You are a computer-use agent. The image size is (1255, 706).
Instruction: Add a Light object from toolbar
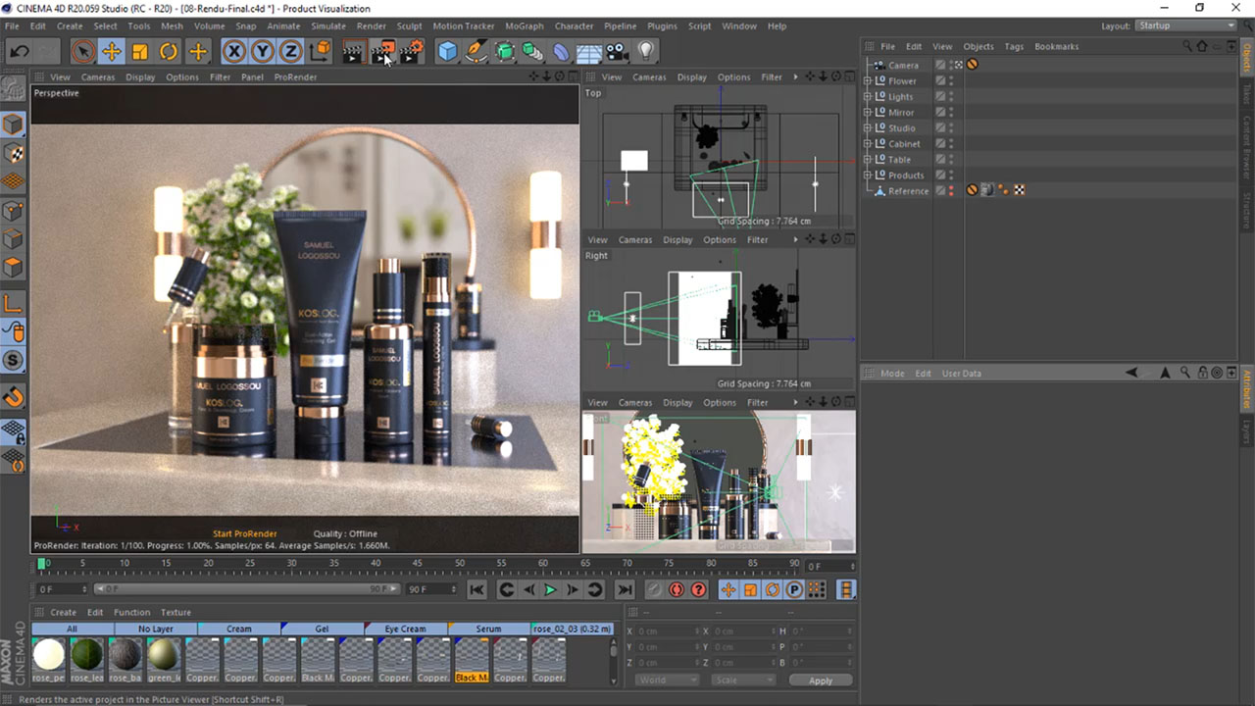coord(645,52)
